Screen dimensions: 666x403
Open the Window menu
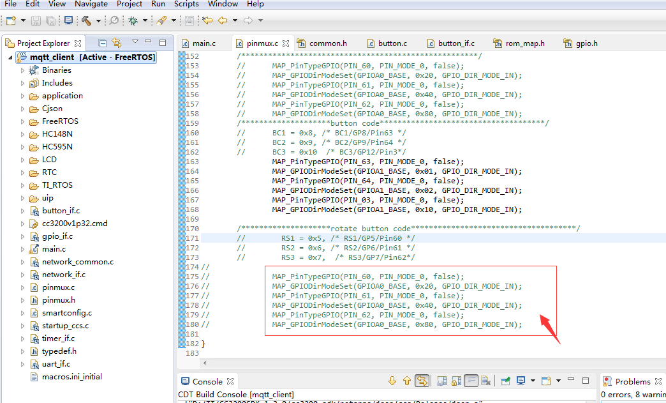(x=223, y=4)
